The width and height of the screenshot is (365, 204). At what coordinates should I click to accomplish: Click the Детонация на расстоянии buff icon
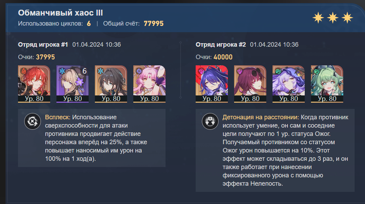210,121
